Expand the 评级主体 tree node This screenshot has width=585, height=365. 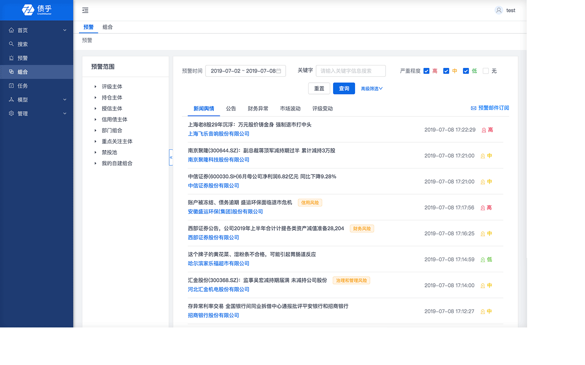[96, 87]
